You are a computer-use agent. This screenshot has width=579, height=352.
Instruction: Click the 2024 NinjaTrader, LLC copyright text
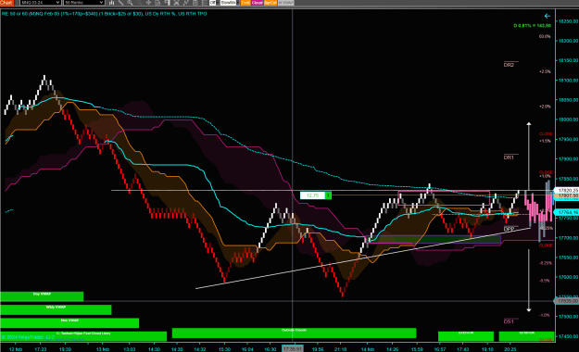(28, 337)
